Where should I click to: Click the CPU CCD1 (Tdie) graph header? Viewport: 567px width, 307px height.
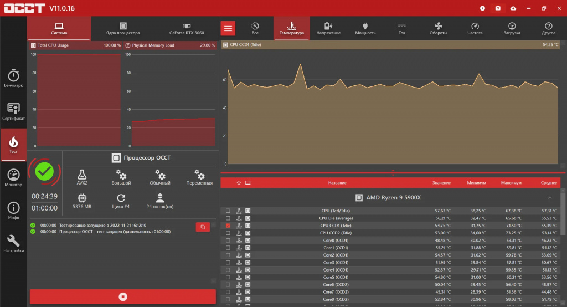tap(390, 45)
